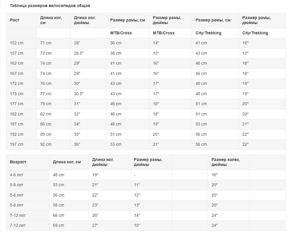Click the 13" kids frame size cell

[137, 205]
